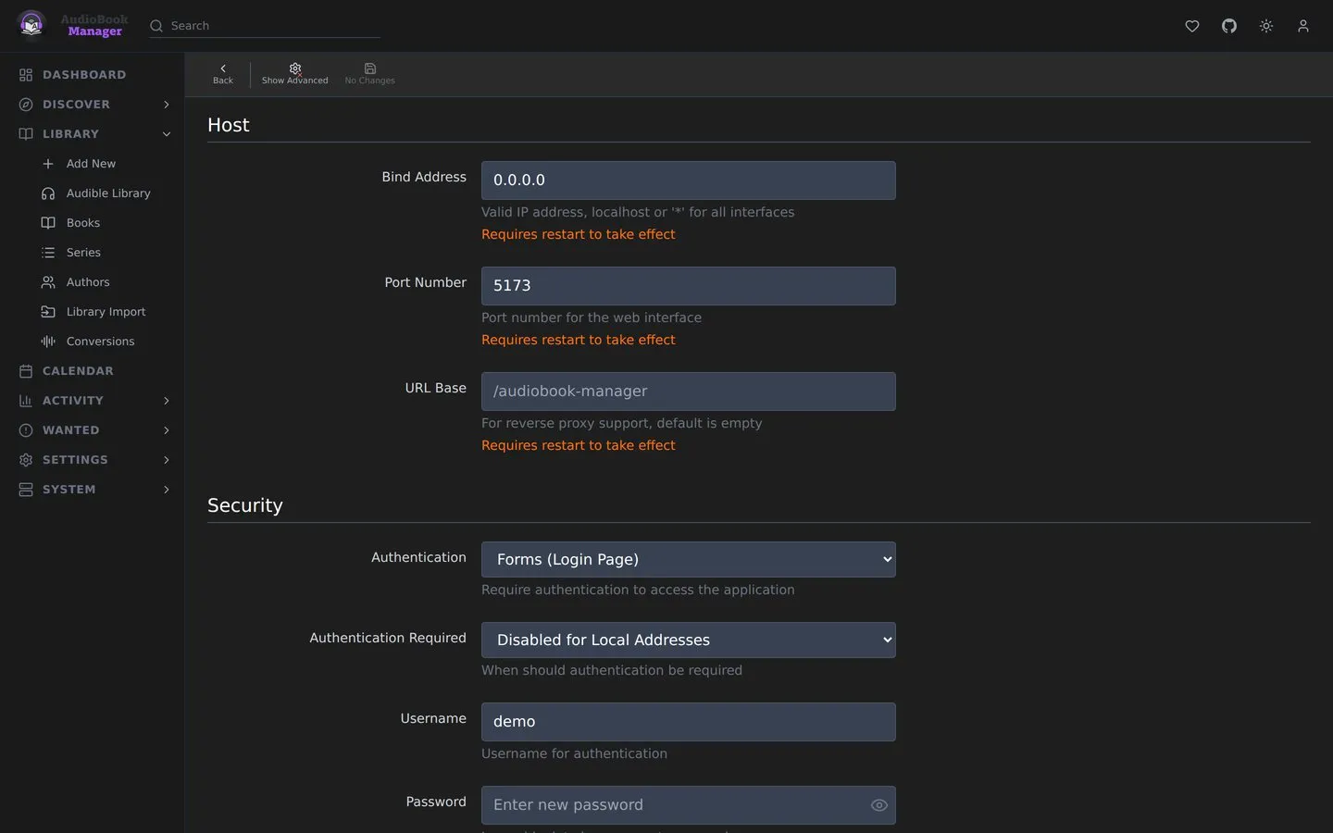Click Show Advanced gear toolbar button

point(295,74)
